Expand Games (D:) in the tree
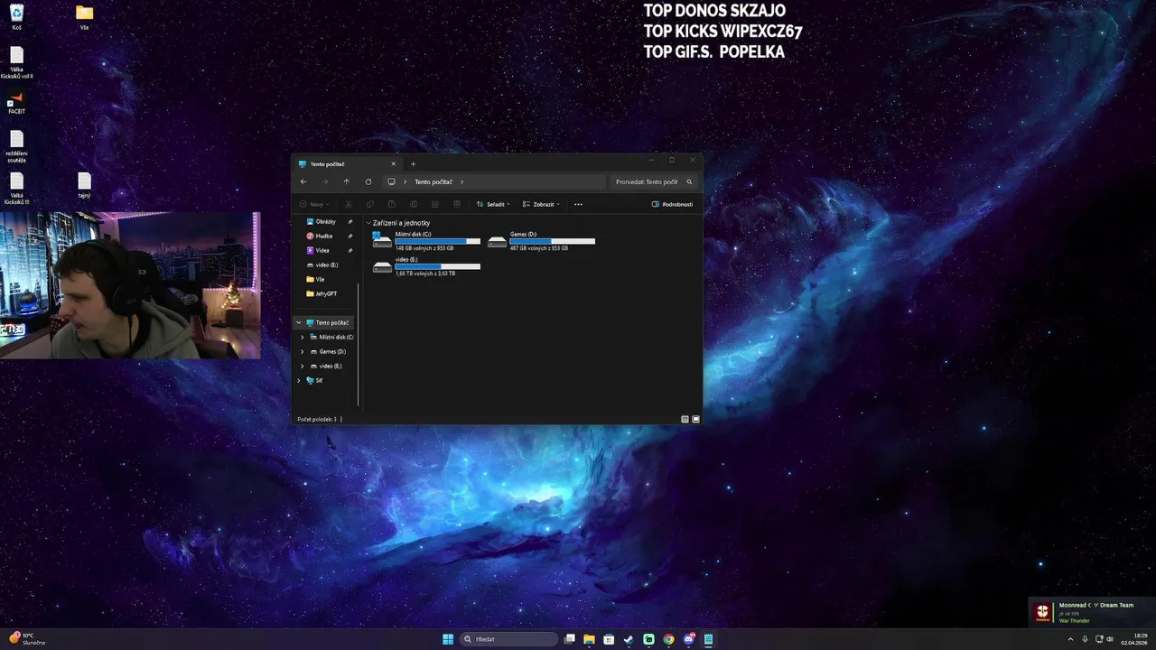 point(303,351)
